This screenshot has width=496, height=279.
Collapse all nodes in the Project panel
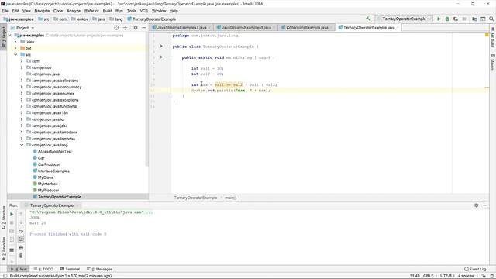125,28
